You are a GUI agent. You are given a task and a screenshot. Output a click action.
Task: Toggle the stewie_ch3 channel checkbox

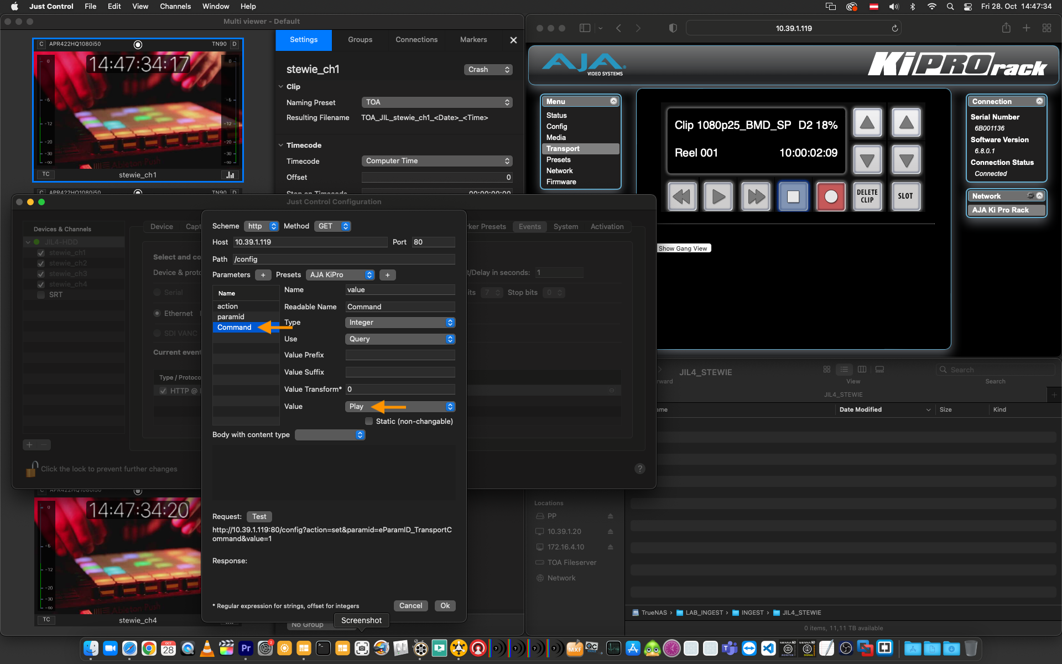41,274
